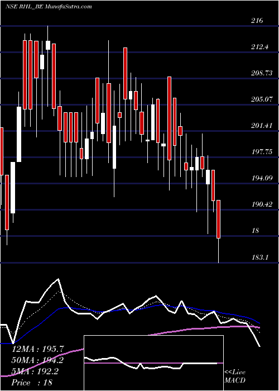
Task: Click the last red candlestick near 190
Action: click(219, 219)
